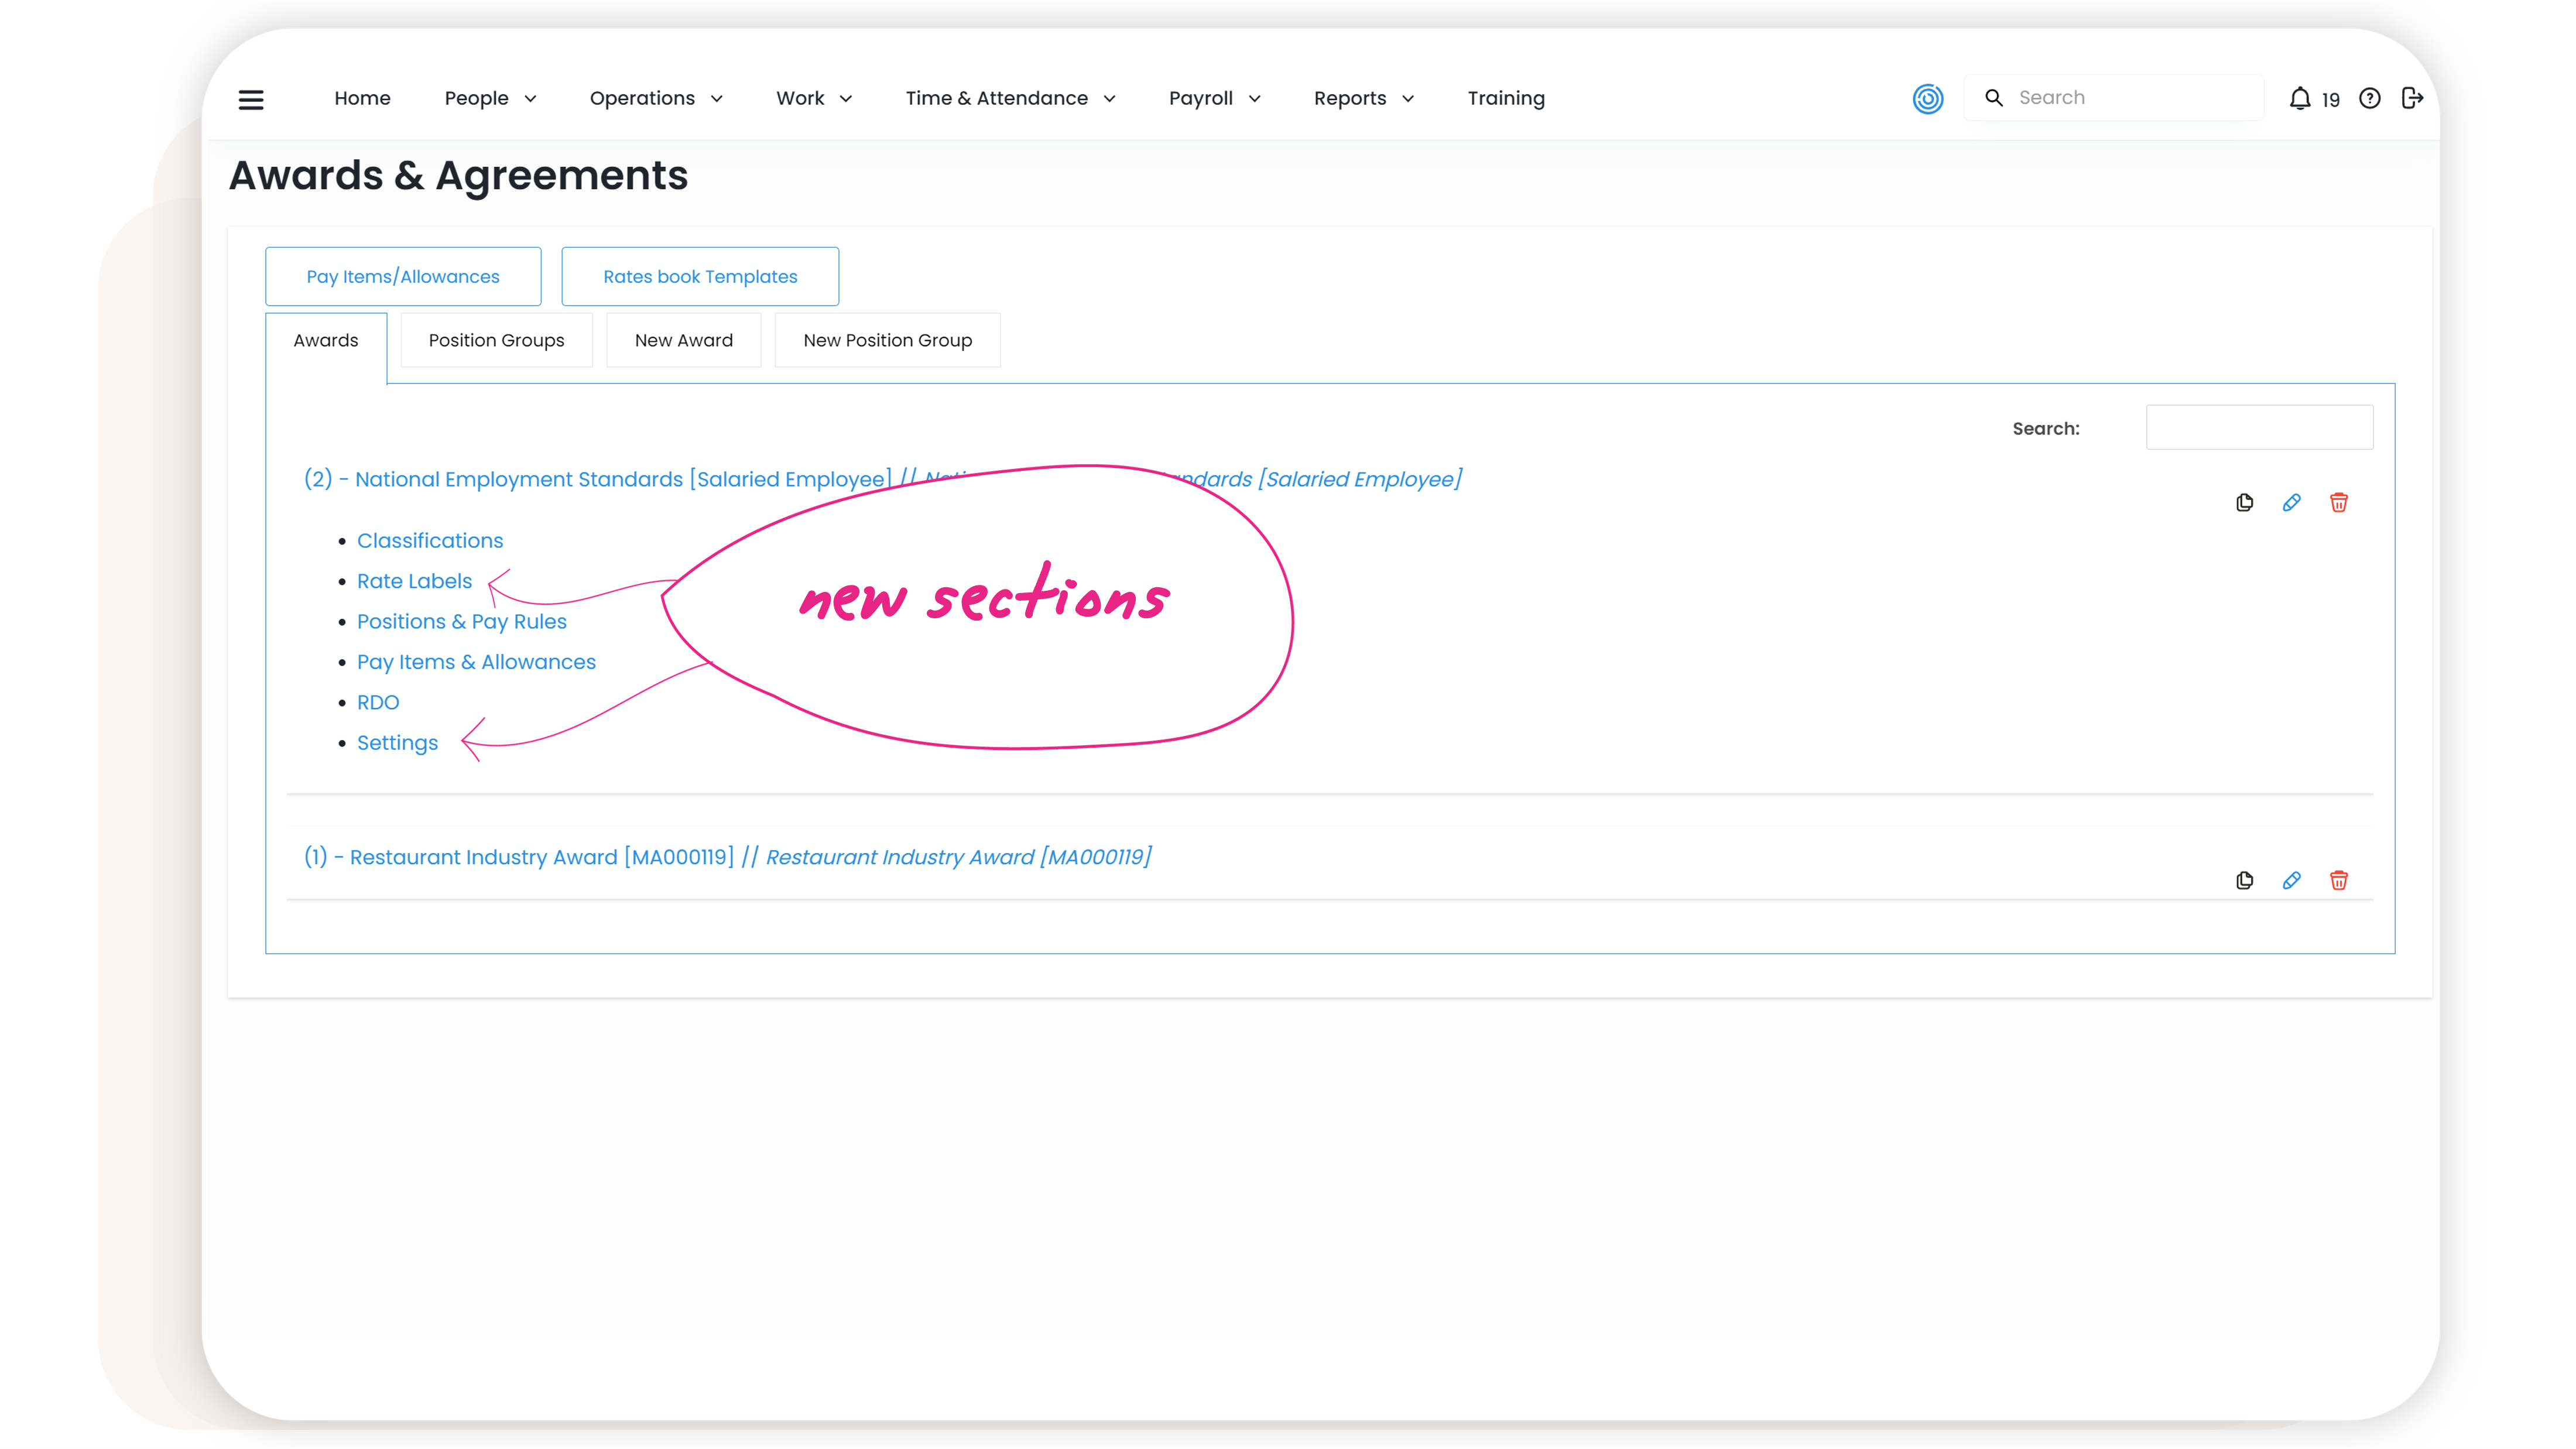Click the Pay Items/Allowances button
This screenshot has width=2576, height=1449.
[x=403, y=276]
